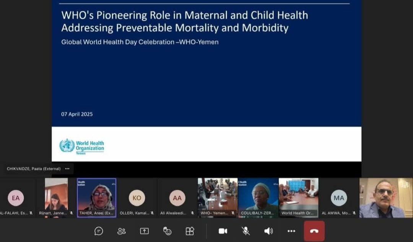Open more actions in the bottom toolbar
The image size is (413, 242).
(291, 231)
